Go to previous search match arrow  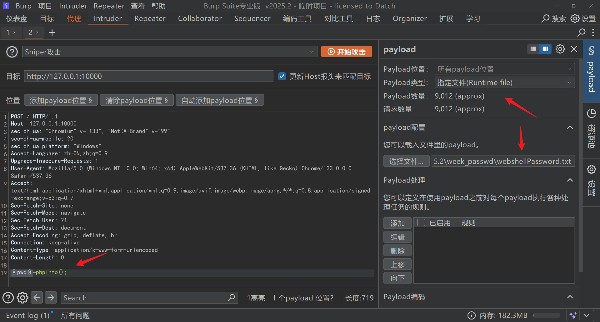click(x=37, y=298)
